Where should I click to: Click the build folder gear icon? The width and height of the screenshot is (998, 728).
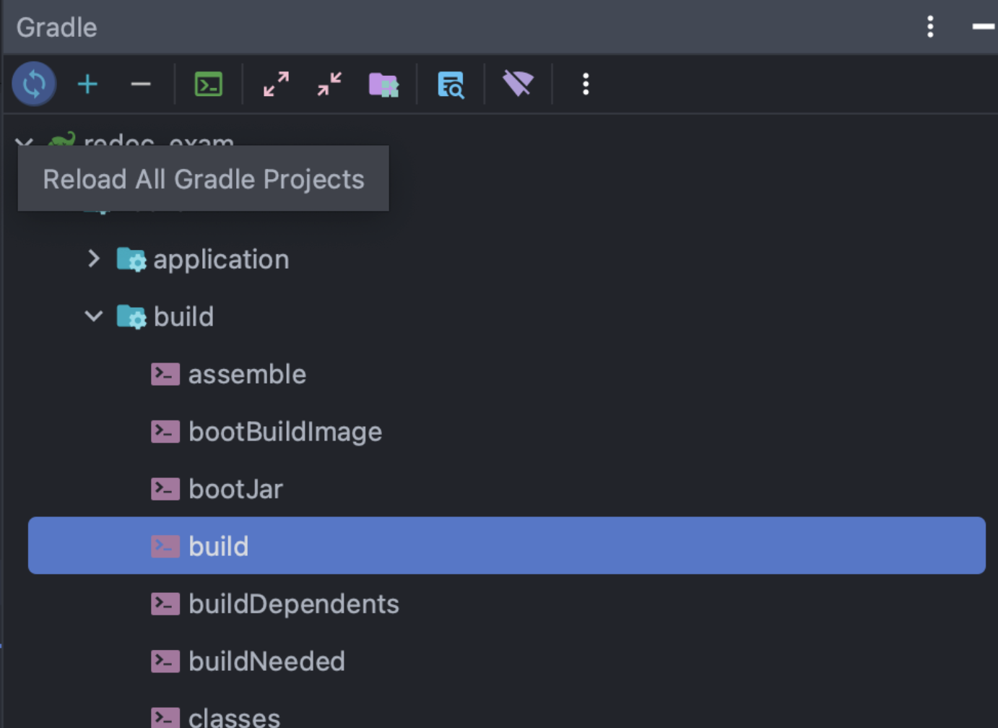[131, 316]
